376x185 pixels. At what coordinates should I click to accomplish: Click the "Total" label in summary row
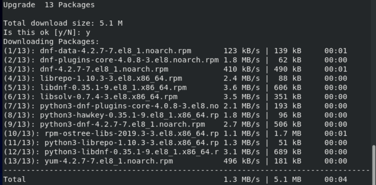15,179
